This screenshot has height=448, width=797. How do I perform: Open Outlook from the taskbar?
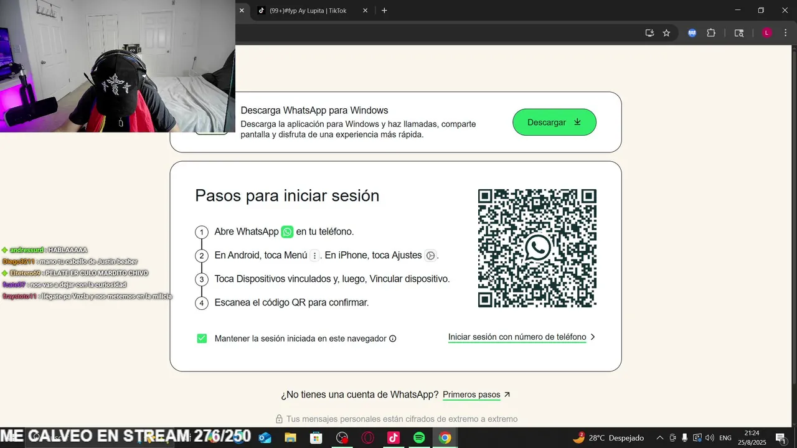pyautogui.click(x=265, y=438)
